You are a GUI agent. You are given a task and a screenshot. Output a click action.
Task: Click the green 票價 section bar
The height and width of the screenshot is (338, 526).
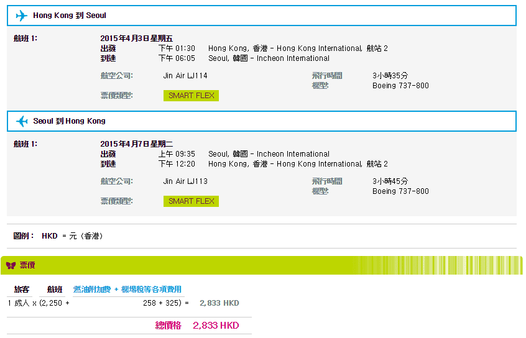point(261,265)
